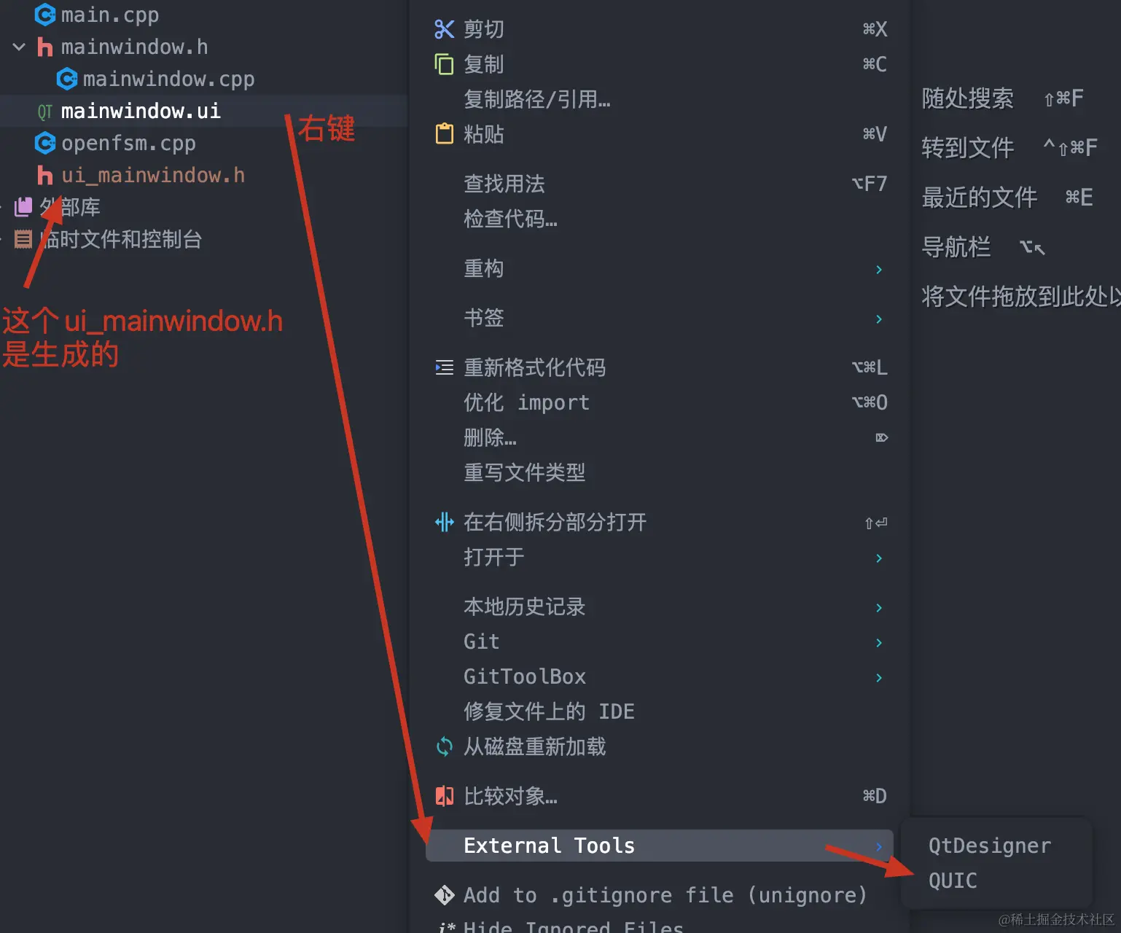
Task: Click the clipboard icon next to 粘贴
Action: click(x=445, y=134)
